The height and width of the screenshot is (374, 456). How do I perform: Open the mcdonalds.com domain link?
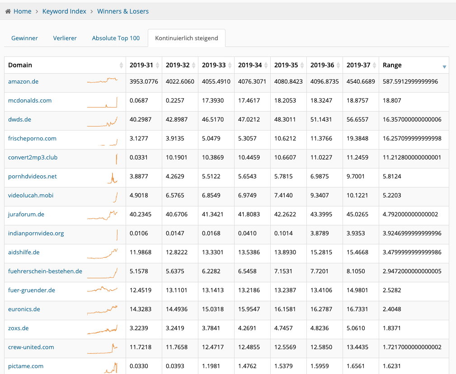pyautogui.click(x=30, y=101)
